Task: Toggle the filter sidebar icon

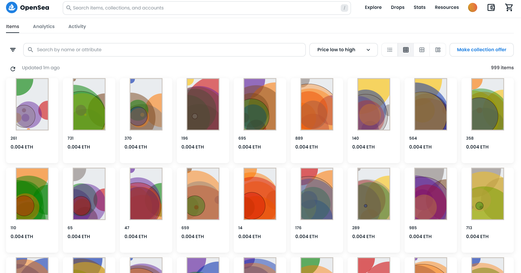Action: tap(13, 50)
